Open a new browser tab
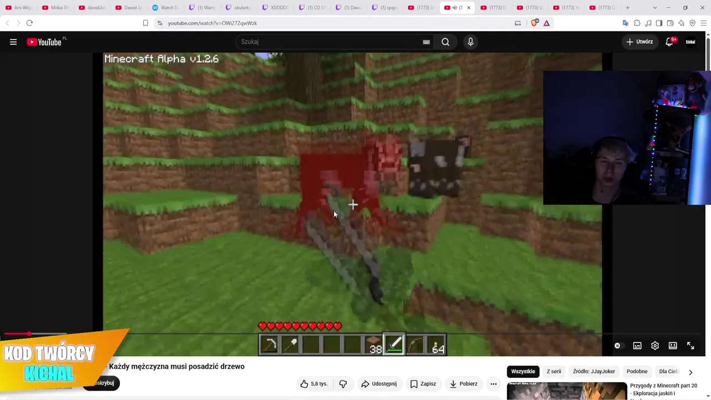711x400 pixels. [628, 8]
